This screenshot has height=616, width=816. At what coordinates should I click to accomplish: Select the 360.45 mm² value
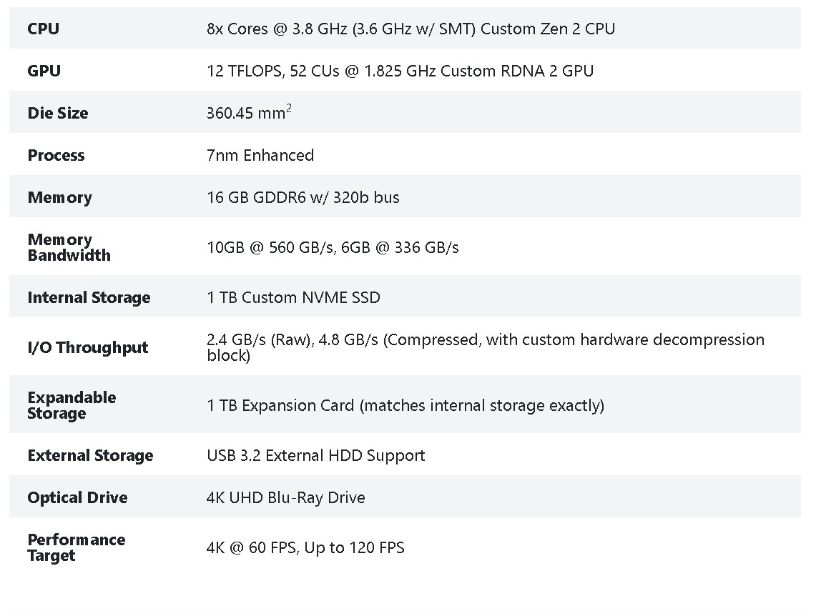(x=248, y=113)
